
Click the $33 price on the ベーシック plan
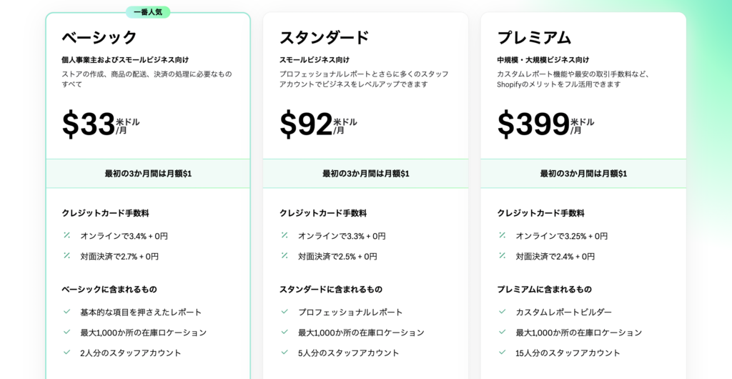[89, 124]
